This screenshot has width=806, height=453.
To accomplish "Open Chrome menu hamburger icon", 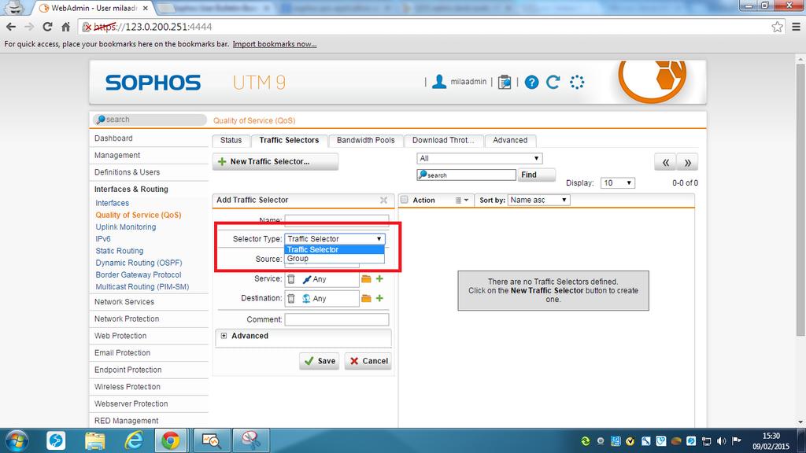I will pyautogui.click(x=796, y=27).
